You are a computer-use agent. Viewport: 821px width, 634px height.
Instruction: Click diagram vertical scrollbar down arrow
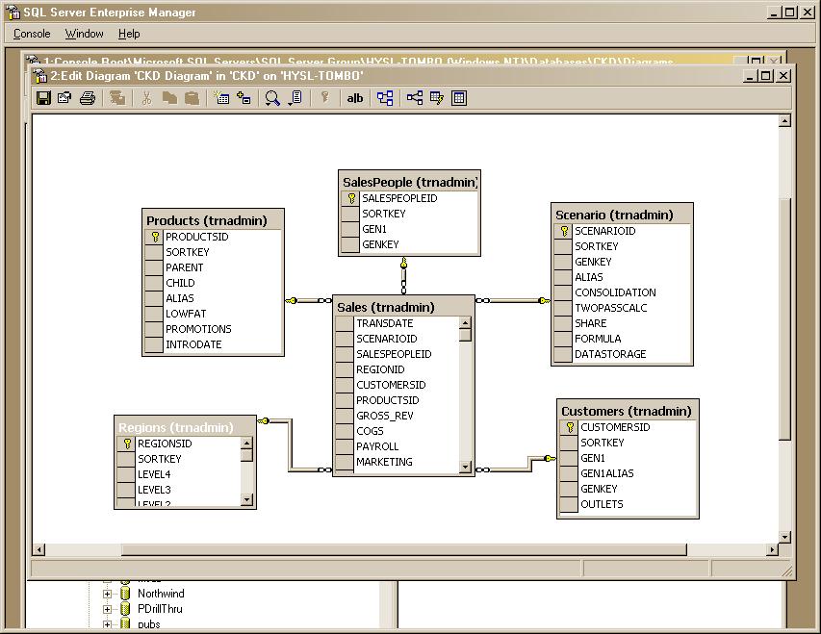point(784,537)
